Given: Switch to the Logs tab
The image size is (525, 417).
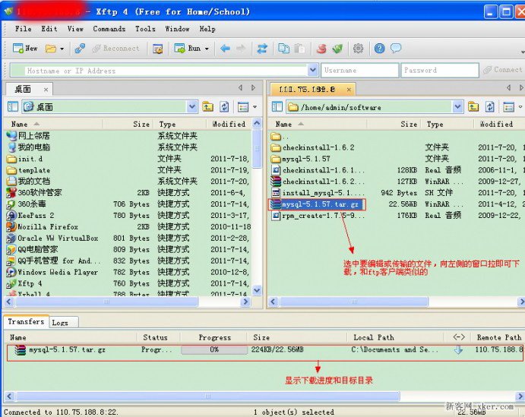Looking at the screenshot, I should tap(60, 322).
